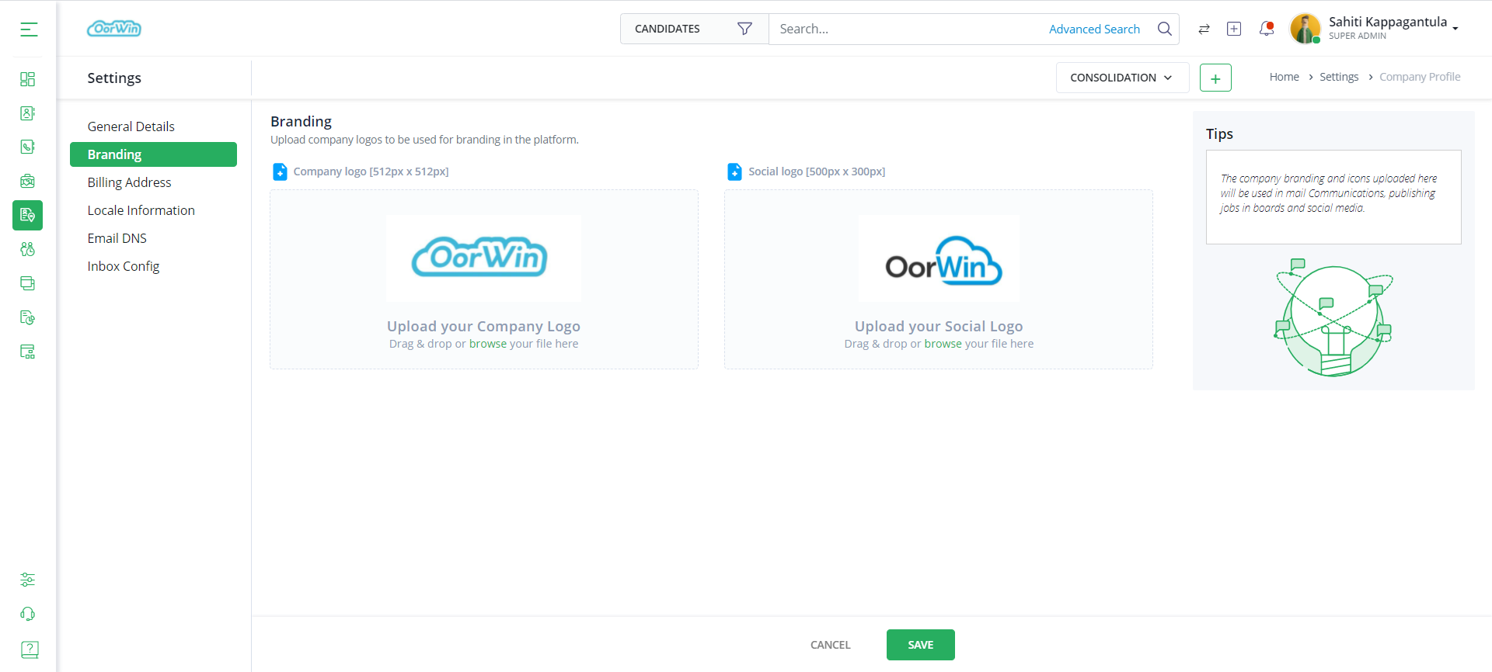Click the green SAVE button
The width and height of the screenshot is (1492, 672).
(x=920, y=645)
